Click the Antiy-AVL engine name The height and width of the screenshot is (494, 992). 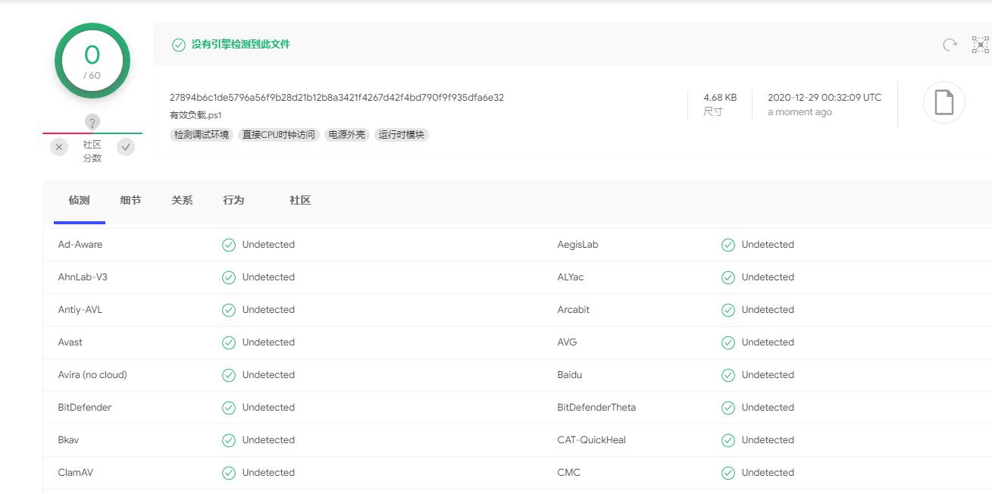[80, 310]
